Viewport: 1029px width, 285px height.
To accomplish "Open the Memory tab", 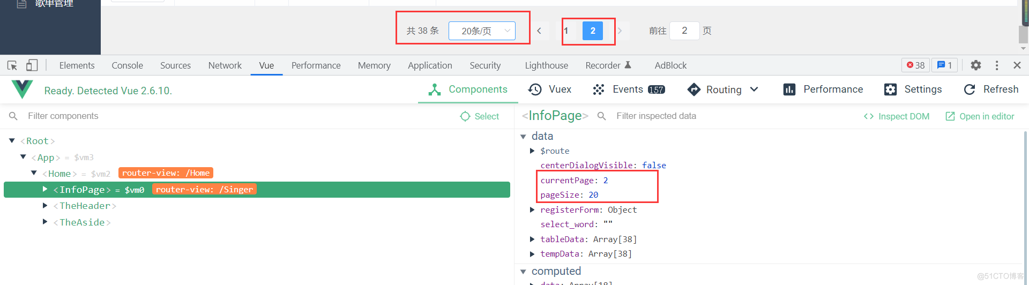I will [374, 65].
